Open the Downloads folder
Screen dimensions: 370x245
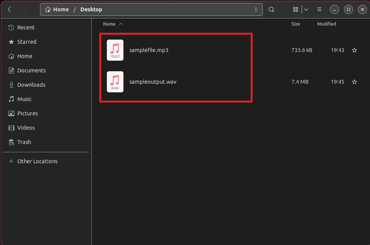coord(31,84)
